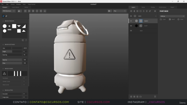The image size is (187, 105).
Task: Click Invert paint mask button
Action: pos(172,19)
